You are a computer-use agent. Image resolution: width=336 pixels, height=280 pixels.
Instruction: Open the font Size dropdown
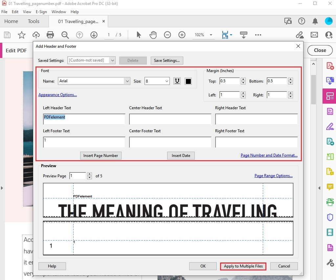pyautogui.click(x=166, y=81)
